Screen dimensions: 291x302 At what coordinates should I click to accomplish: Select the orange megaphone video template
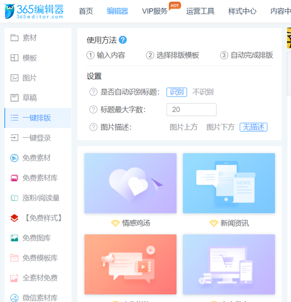130,264
